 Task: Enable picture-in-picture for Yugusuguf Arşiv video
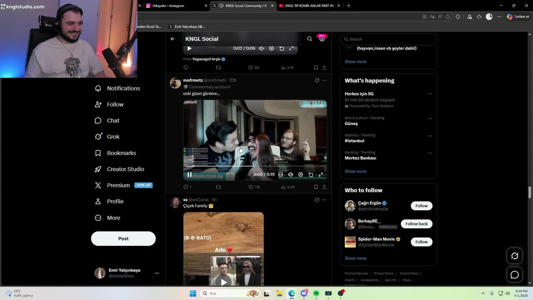click(281, 48)
